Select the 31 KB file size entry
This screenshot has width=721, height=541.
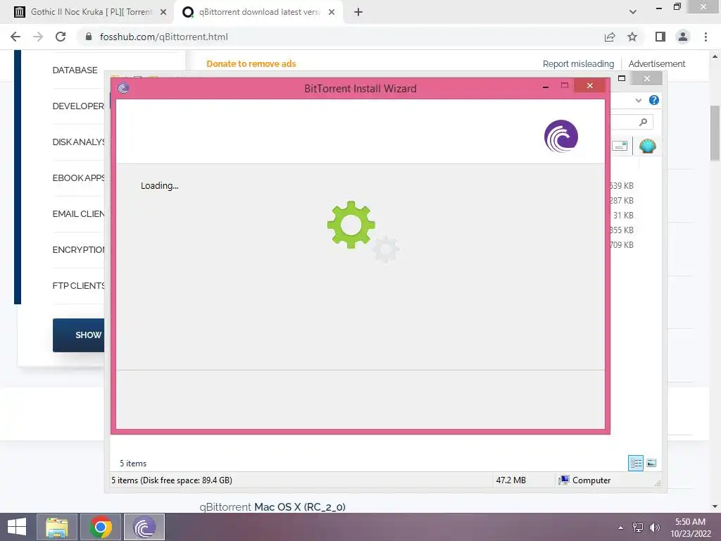pyautogui.click(x=623, y=216)
